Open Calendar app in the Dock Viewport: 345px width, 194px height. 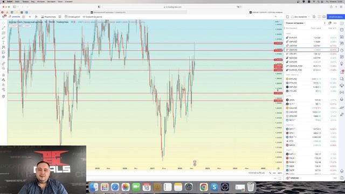click(x=147, y=187)
